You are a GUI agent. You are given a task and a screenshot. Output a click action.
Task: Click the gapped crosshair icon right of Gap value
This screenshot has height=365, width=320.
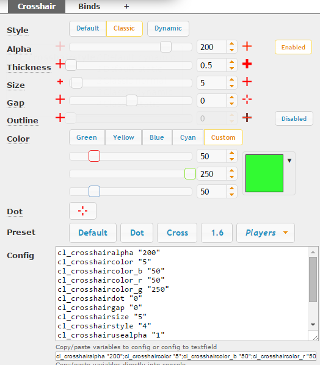[x=247, y=99]
